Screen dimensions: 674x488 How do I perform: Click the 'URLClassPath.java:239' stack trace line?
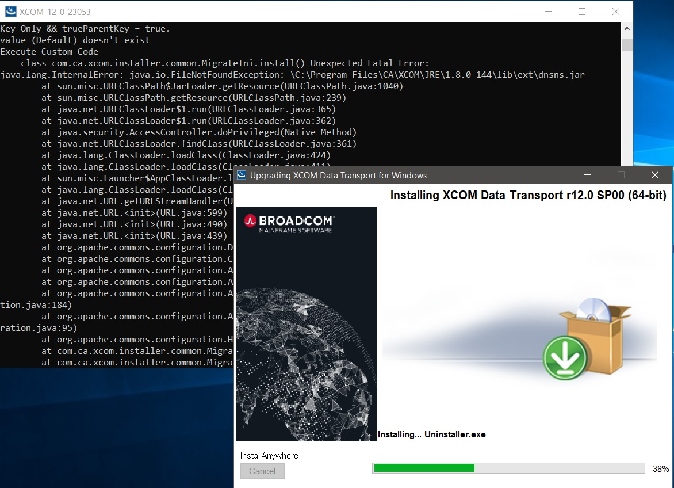194,98
